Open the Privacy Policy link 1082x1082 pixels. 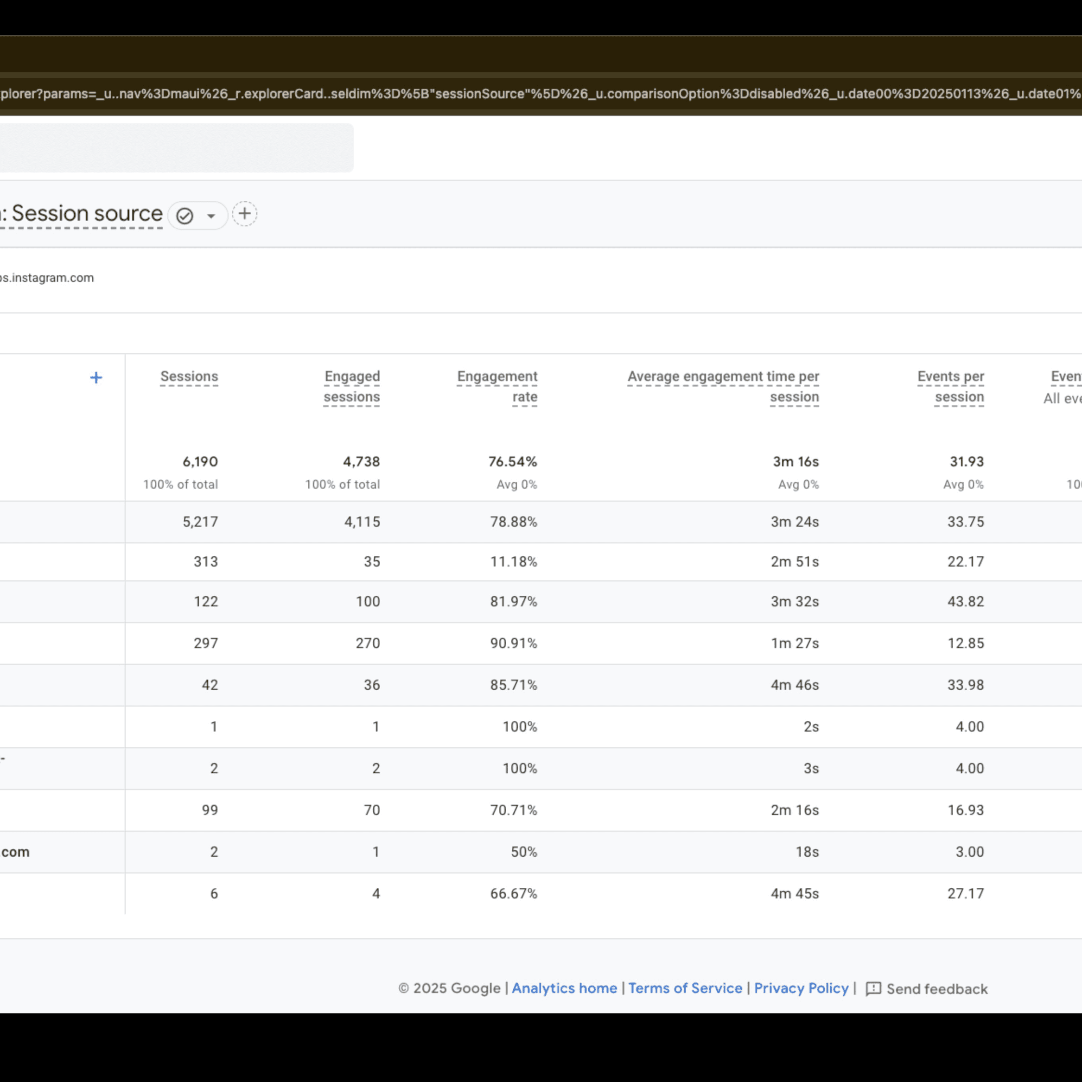click(801, 988)
